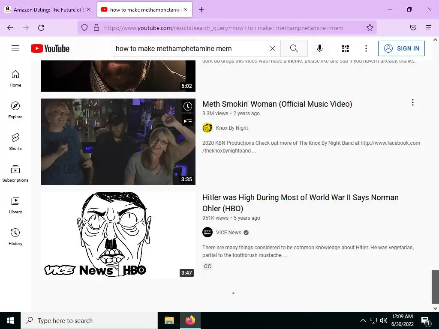Viewport: 439px width, 329px height.
Task: Click scrollbar up arrow
Action: click(x=435, y=40)
